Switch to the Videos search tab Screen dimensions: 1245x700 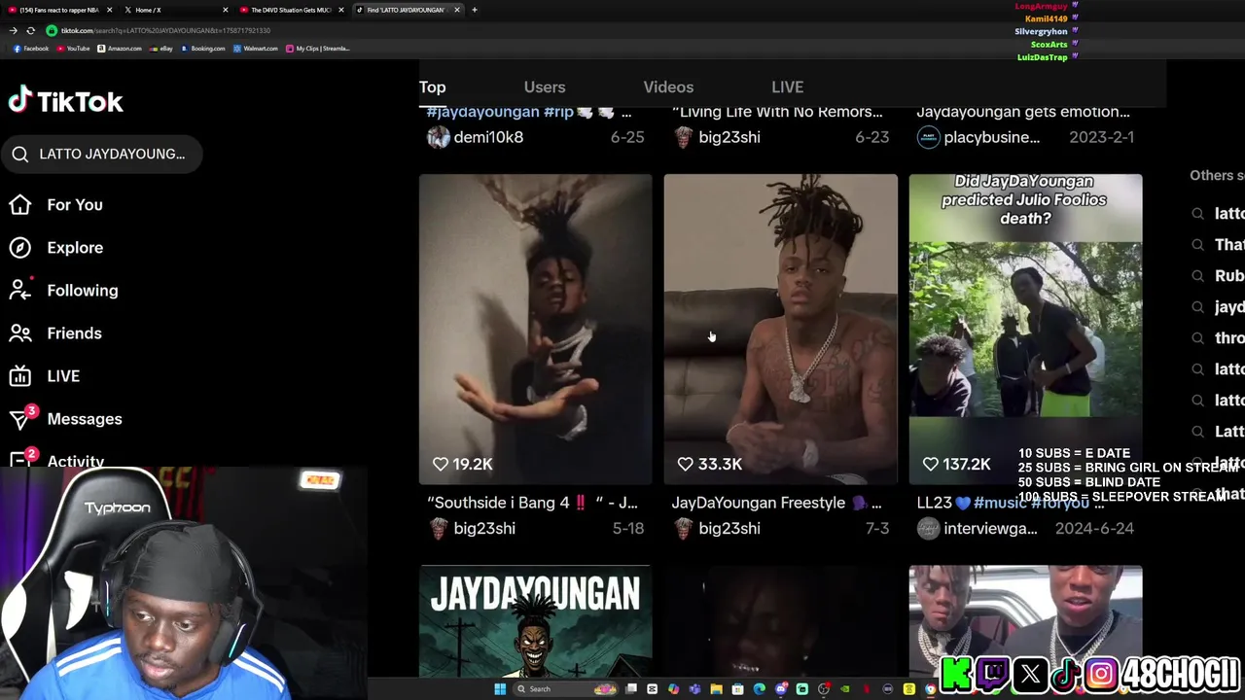click(668, 87)
